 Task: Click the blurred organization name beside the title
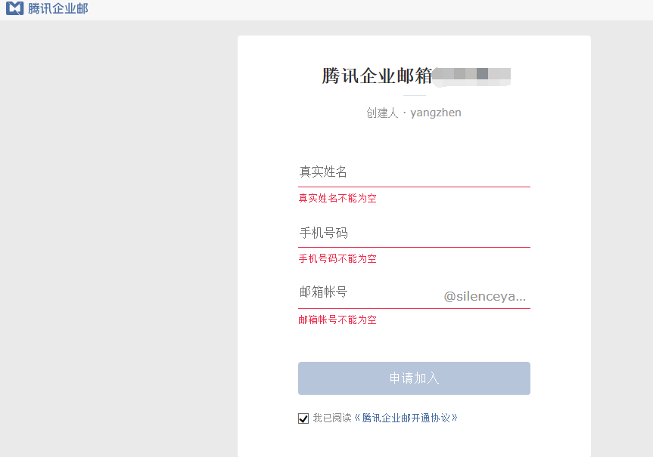[472, 75]
